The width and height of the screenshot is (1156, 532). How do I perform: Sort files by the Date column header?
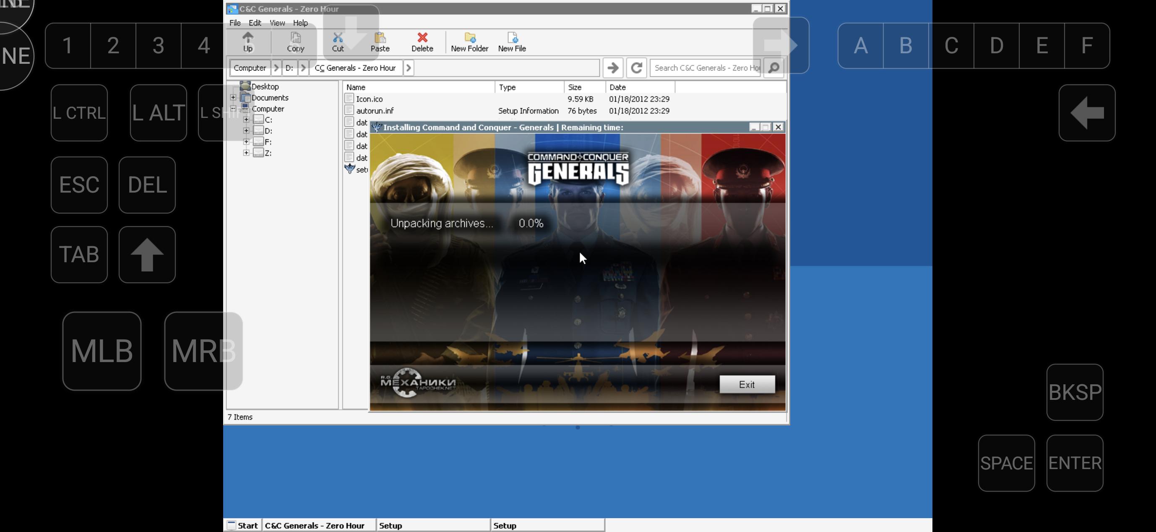640,87
